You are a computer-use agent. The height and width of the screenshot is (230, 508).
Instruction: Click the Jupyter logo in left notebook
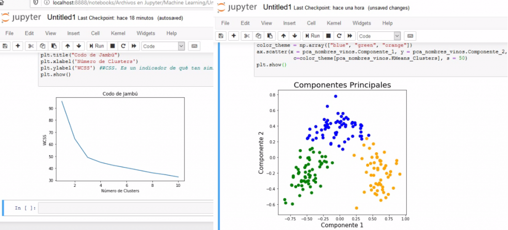tap(21, 17)
